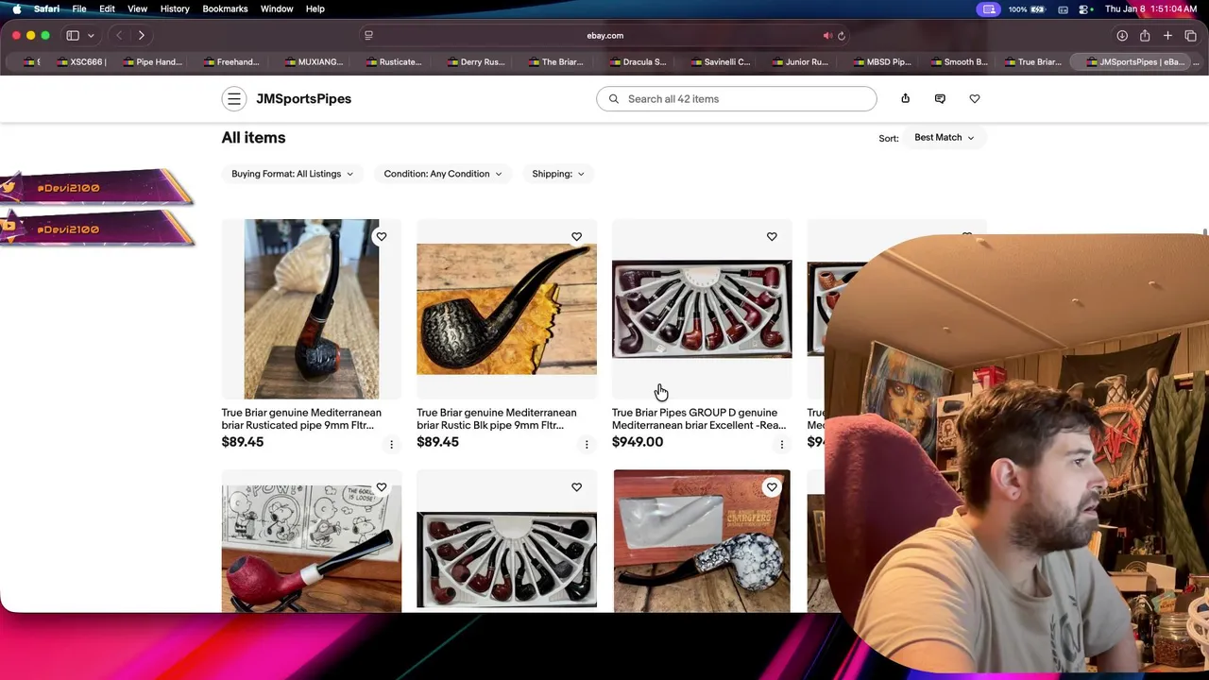Switch to the Smooth B... tab

959,62
